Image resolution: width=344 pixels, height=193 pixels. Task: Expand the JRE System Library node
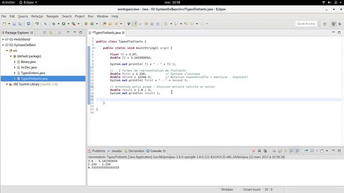tap(7, 84)
